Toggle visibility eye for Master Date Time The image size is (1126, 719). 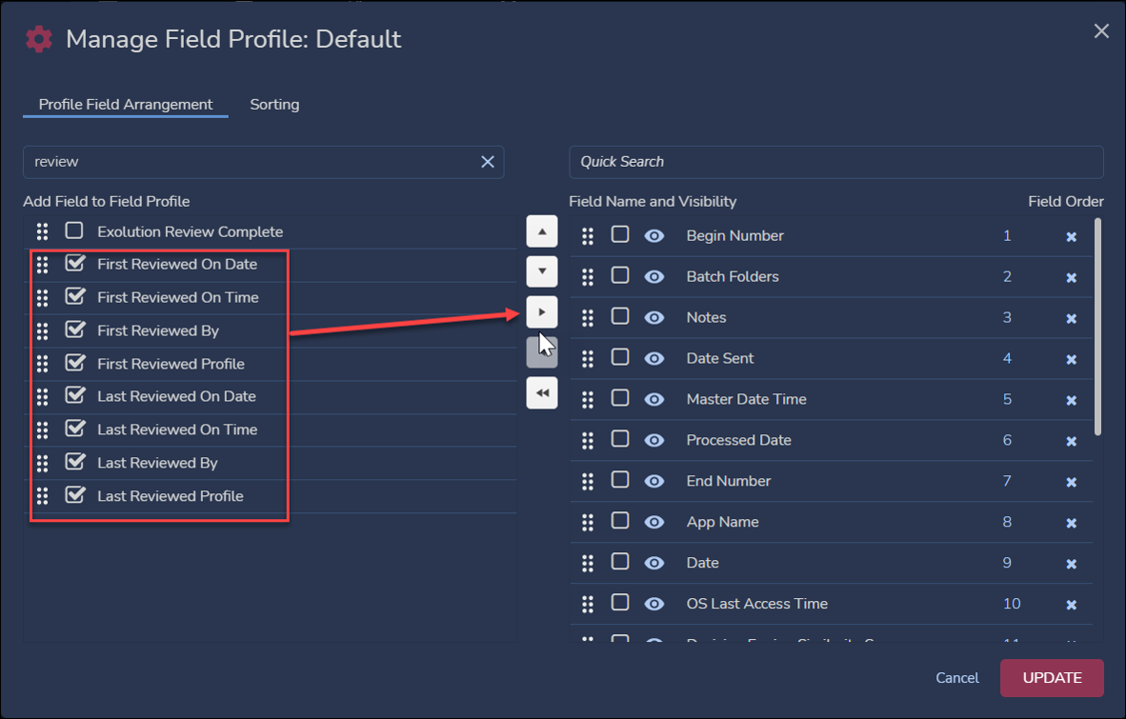click(x=654, y=399)
